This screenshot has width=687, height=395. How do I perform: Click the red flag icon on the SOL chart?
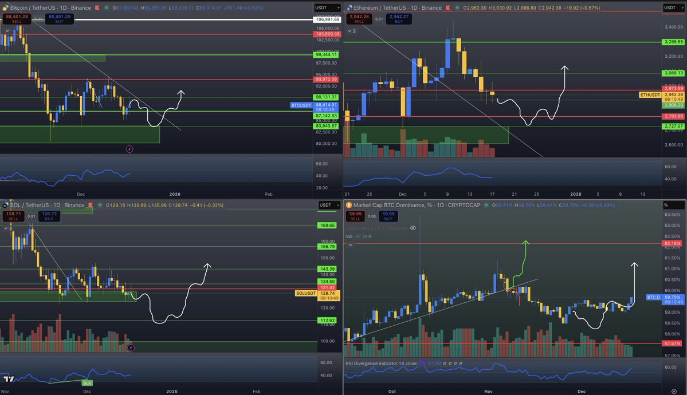[x=91, y=205]
